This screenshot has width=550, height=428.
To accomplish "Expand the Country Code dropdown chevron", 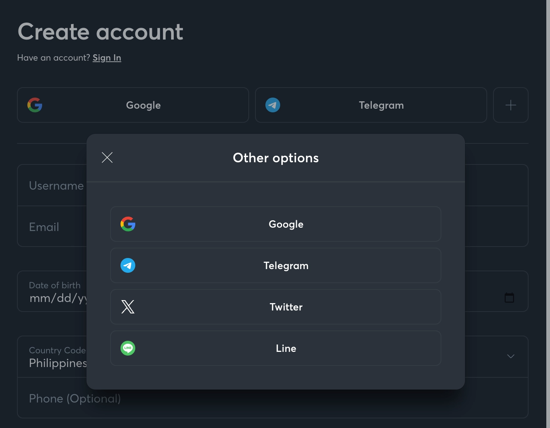I will [x=511, y=356].
